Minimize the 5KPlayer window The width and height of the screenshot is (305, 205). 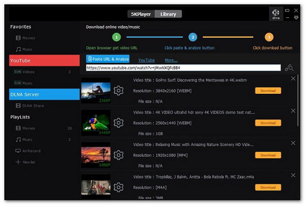[x=287, y=18]
